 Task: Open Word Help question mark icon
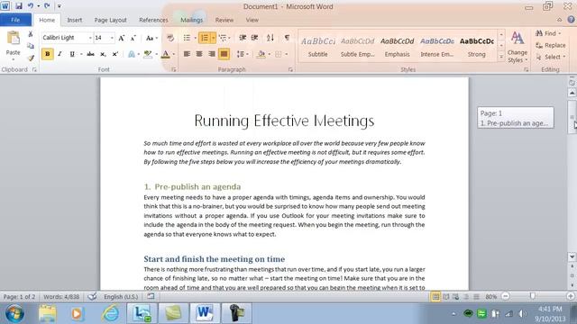[x=571, y=20]
